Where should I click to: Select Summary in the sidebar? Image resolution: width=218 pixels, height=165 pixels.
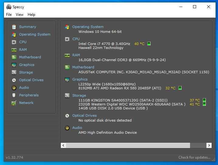28,27
